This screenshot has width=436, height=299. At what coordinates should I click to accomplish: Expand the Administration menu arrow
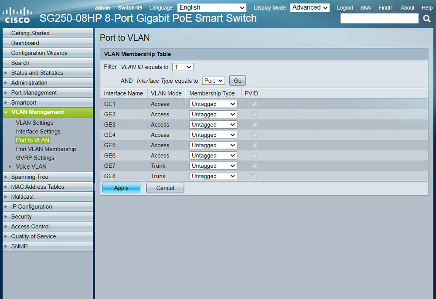(6, 83)
